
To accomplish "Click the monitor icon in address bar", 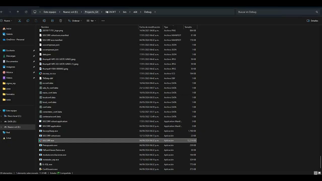I will [x=35, y=12].
